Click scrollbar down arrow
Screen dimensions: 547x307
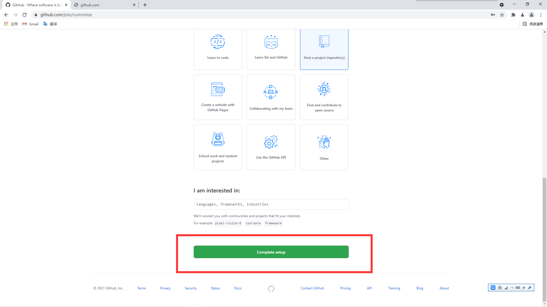pos(544,304)
